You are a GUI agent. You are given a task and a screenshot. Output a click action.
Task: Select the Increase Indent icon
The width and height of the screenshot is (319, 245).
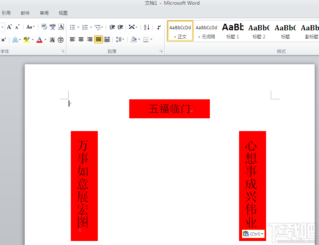(120, 27)
